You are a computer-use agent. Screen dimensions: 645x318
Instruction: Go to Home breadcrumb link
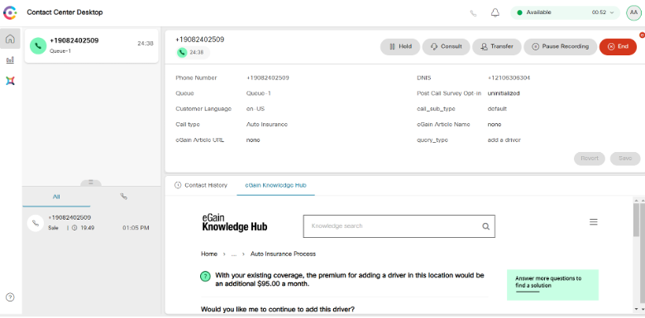tap(209, 254)
